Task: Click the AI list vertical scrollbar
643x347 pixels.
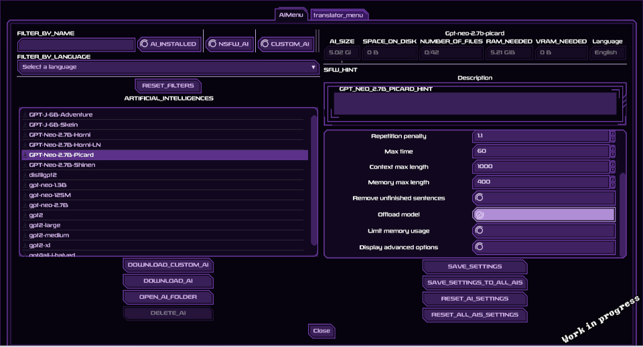Action: coord(314,181)
